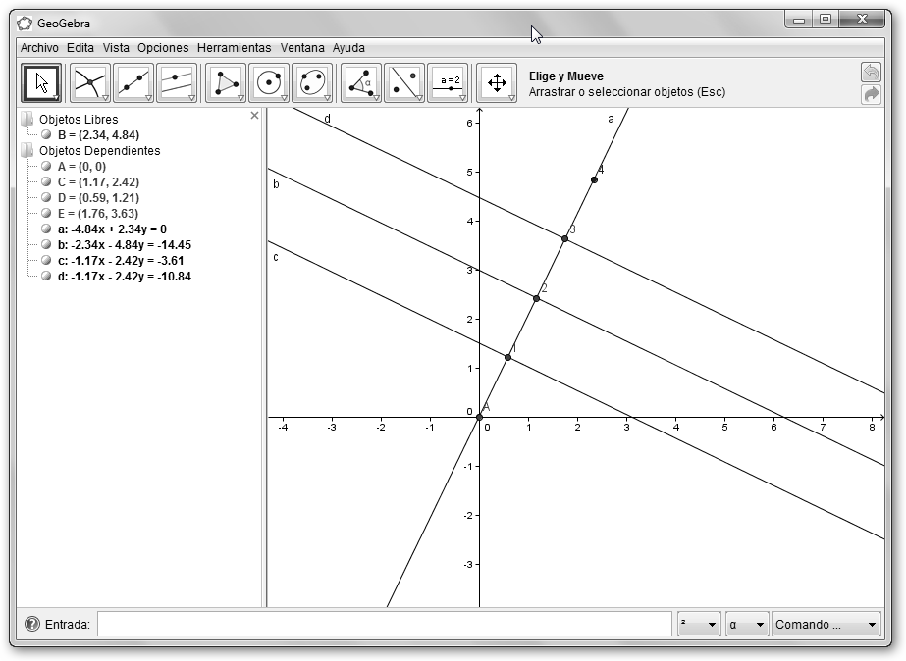Open the Comando dropdown list

click(x=826, y=625)
